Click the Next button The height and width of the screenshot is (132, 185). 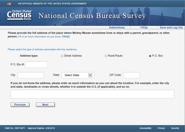(45, 105)
